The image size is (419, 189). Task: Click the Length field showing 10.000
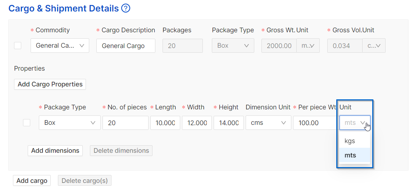pos(165,123)
